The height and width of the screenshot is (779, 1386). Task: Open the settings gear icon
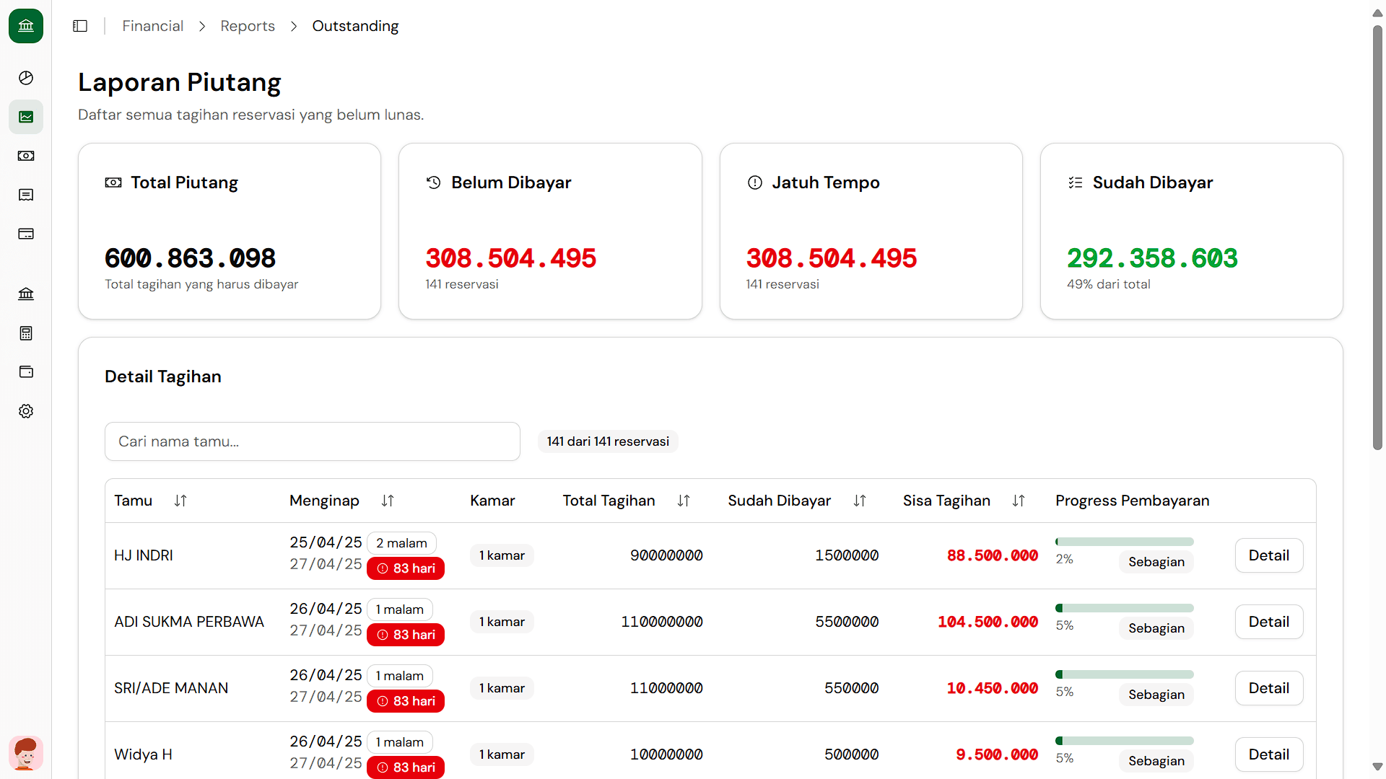point(26,411)
